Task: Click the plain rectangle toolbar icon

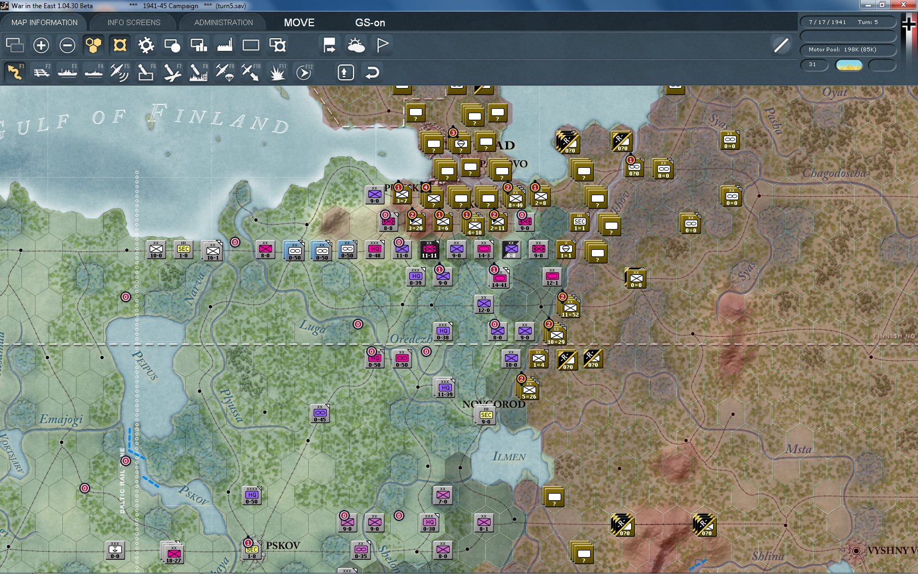Action: point(251,45)
